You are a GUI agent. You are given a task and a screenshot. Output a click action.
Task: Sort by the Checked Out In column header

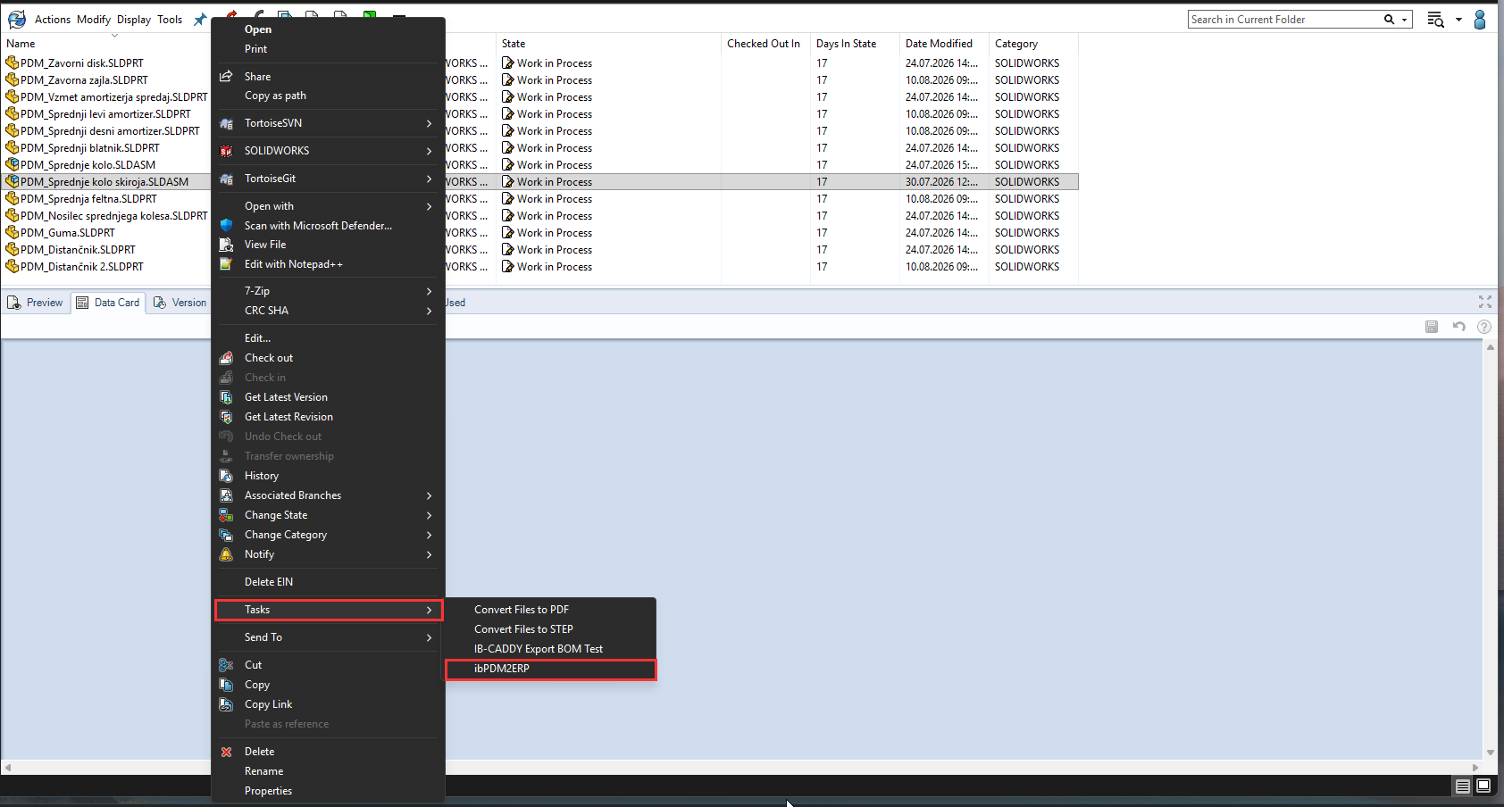(765, 44)
